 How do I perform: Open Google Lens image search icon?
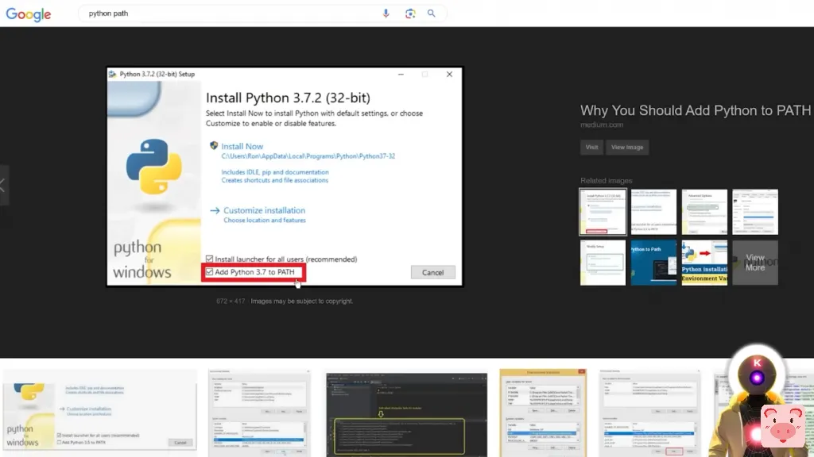pyautogui.click(x=410, y=13)
